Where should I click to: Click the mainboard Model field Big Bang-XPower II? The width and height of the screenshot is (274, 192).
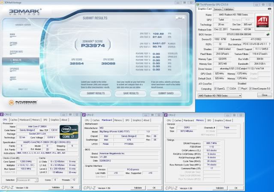pos(118,132)
